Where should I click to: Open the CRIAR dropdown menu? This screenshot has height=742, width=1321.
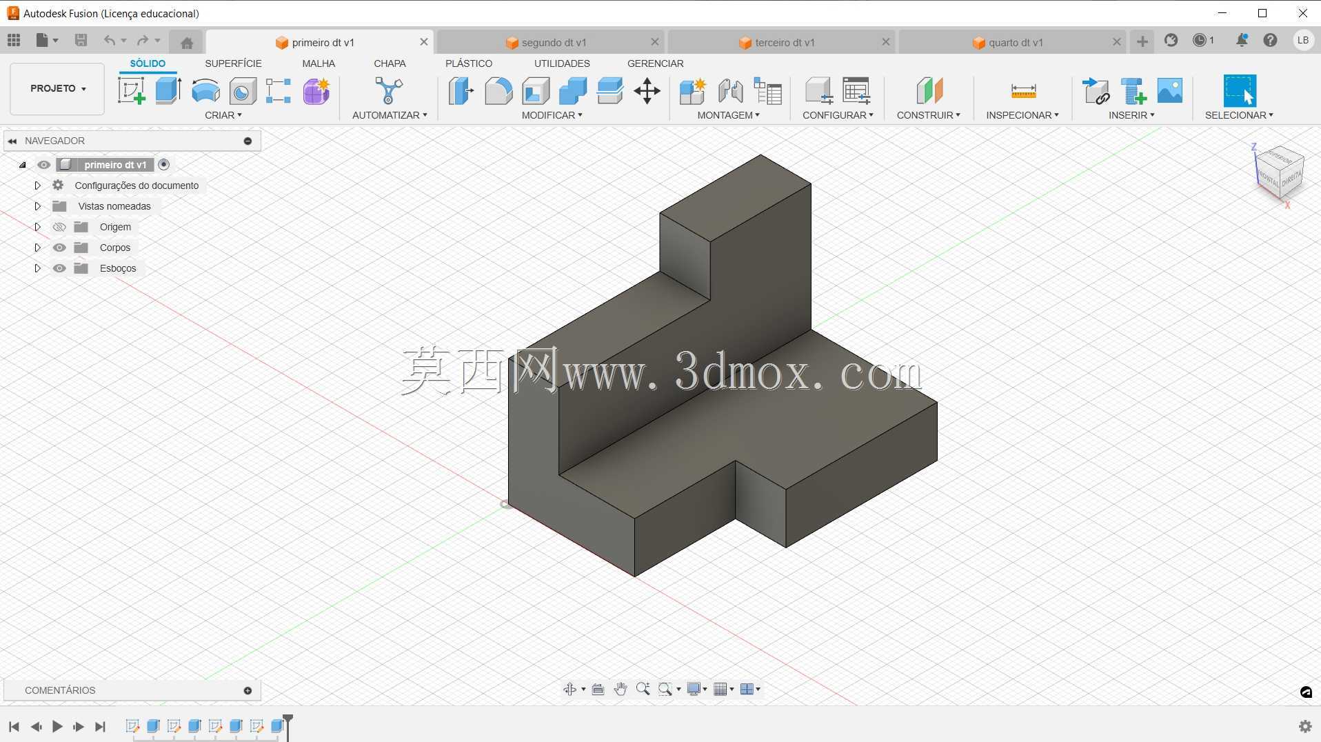pyautogui.click(x=223, y=115)
